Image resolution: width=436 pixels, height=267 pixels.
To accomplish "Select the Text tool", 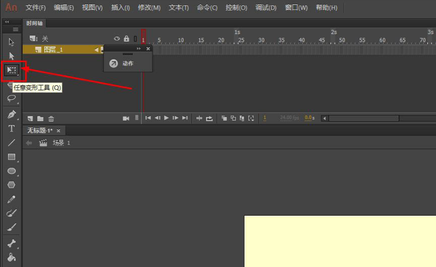I will pyautogui.click(x=11, y=128).
